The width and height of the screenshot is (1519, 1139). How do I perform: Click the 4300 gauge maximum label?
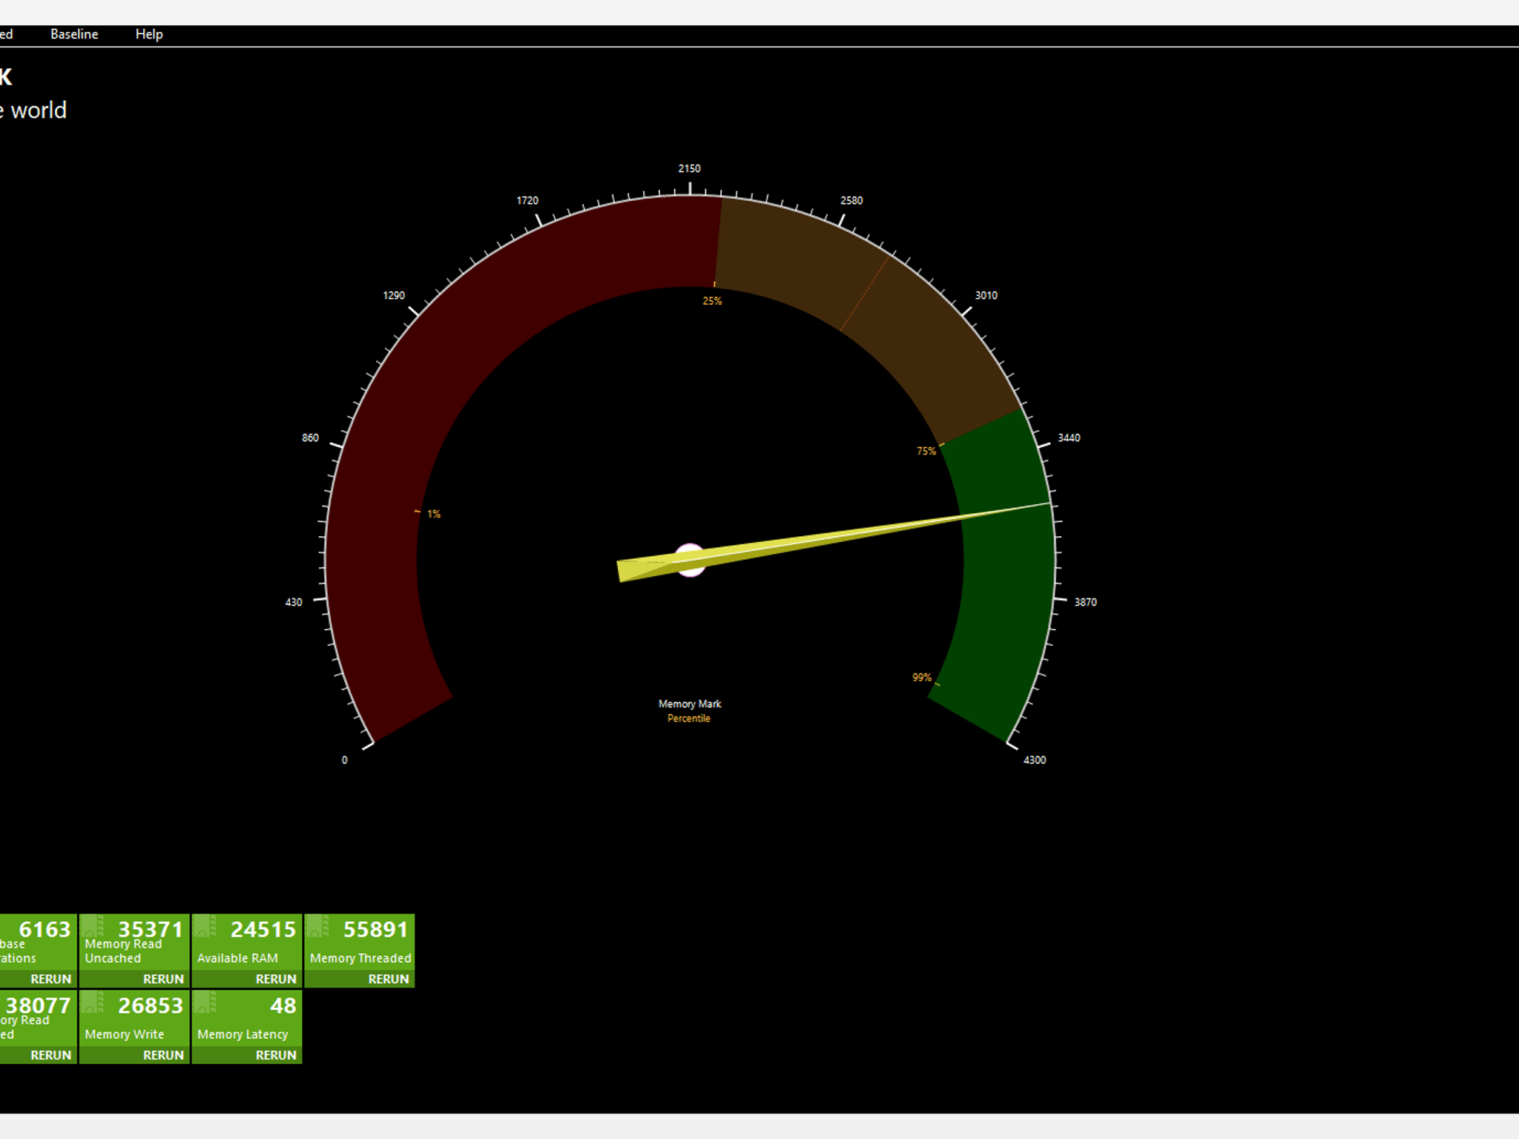click(1035, 760)
